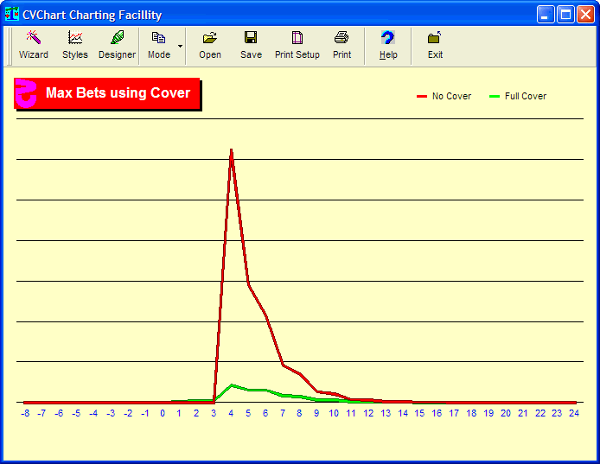The image size is (600, 464).
Task: Click the green Full Cover legend swatch
Action: coord(495,96)
